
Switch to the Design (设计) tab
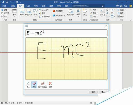[28, 6]
